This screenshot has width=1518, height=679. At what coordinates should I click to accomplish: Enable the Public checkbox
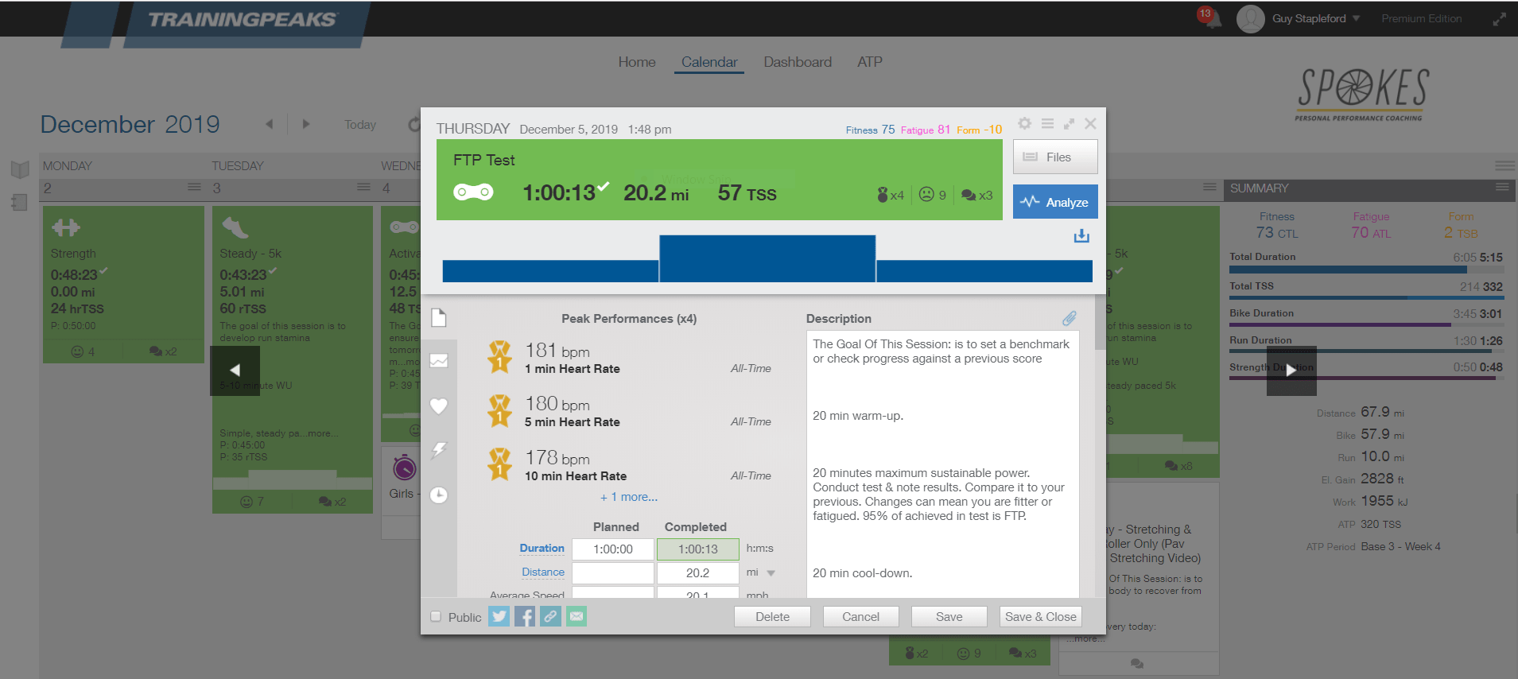pos(436,616)
